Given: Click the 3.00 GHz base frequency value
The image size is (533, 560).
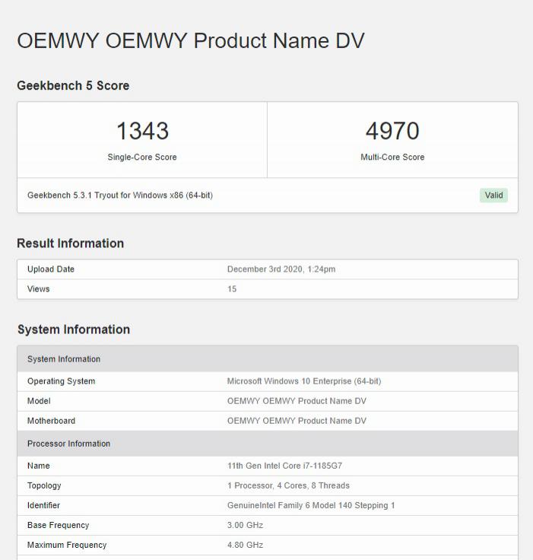Looking at the screenshot, I should [x=245, y=525].
